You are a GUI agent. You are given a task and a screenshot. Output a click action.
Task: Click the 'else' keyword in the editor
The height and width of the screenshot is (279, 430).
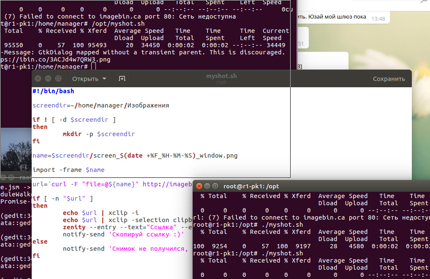[40, 241]
